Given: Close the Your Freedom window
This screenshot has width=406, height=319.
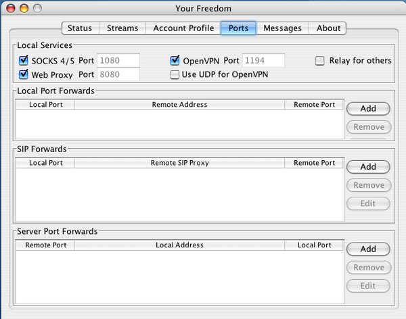Looking at the screenshot, I should pyautogui.click(x=11, y=8).
